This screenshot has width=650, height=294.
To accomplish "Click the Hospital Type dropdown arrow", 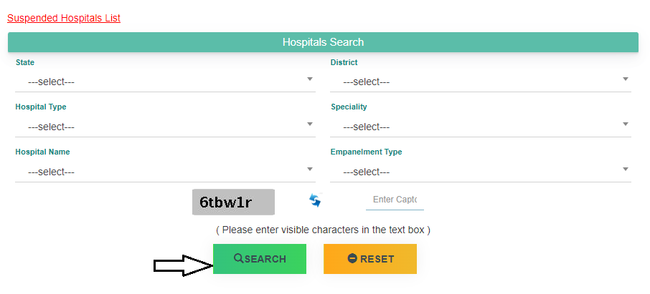I will [310, 124].
